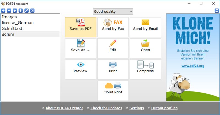Open the Edit pencil tile
Viewport: 220px width, 115px height.
[113, 48]
